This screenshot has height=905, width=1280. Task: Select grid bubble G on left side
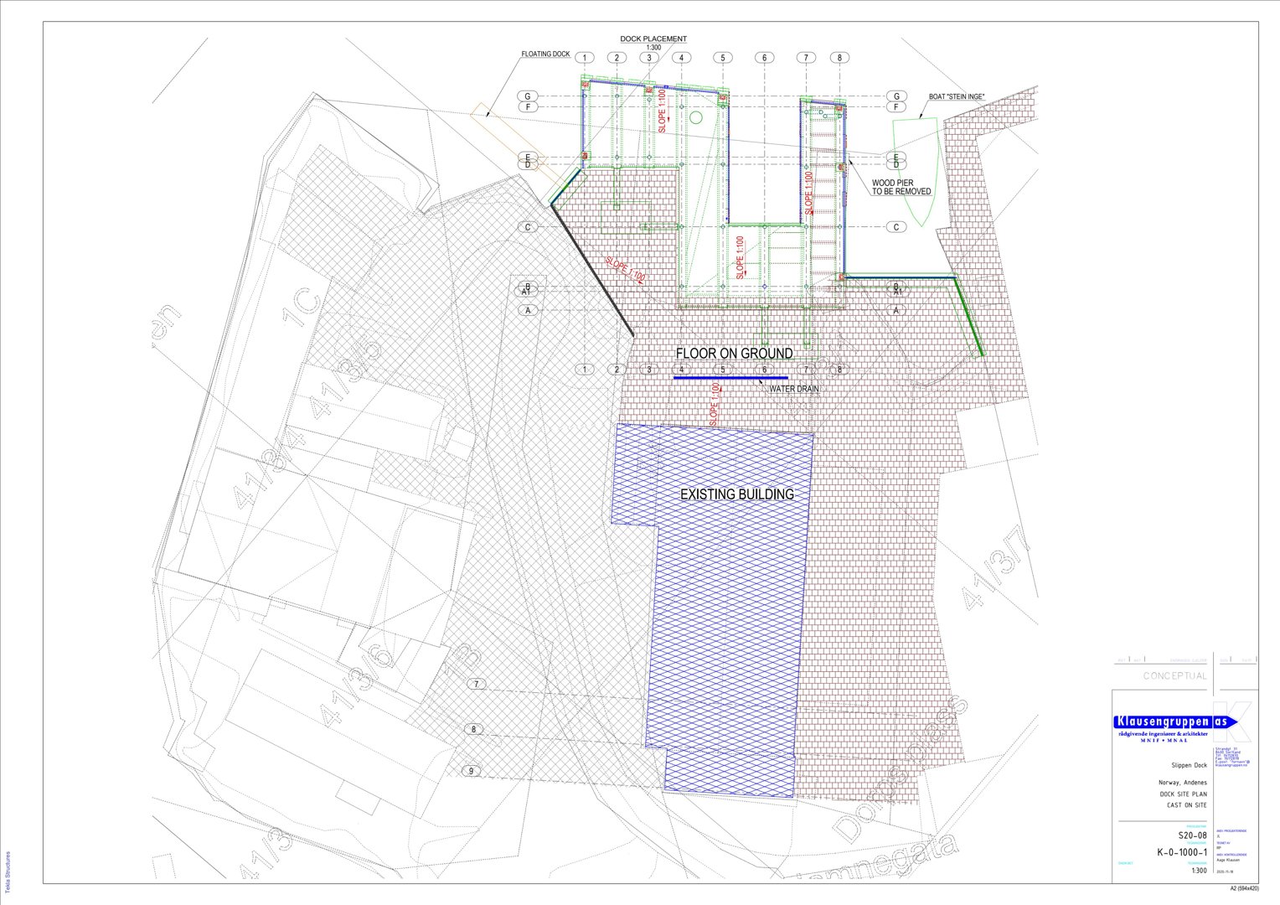pyautogui.click(x=528, y=96)
